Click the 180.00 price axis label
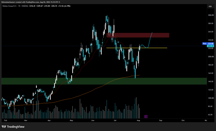 tap(211, 65)
